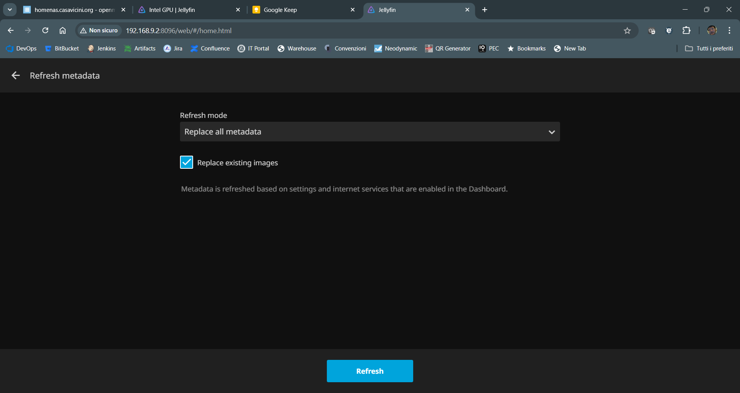
Task: Open the Chrome three-dot menu
Action: (729, 30)
